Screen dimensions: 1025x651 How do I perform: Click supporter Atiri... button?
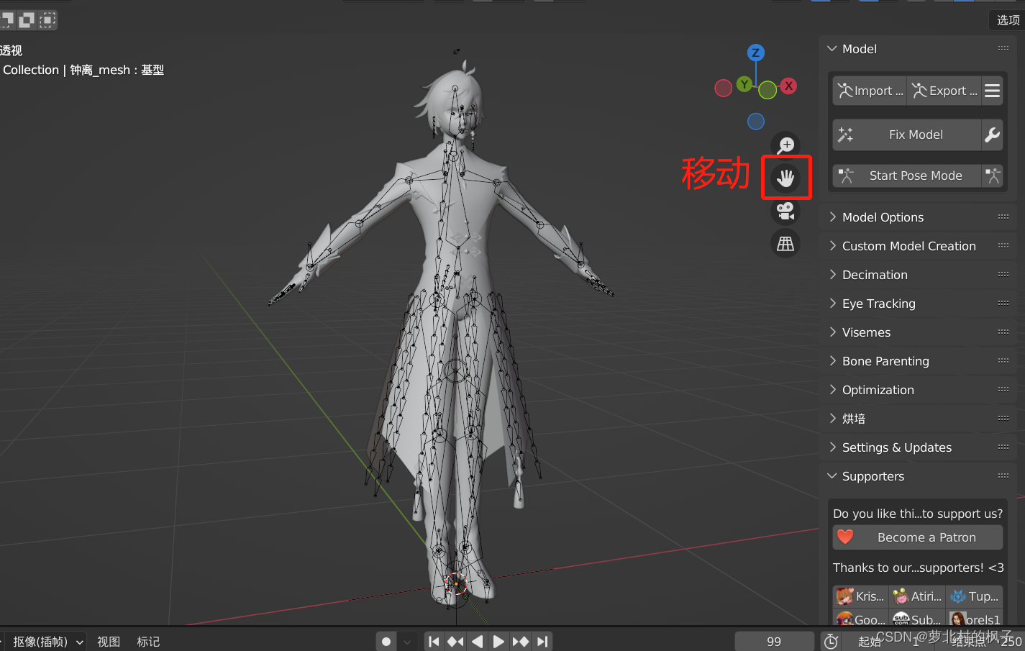918,596
